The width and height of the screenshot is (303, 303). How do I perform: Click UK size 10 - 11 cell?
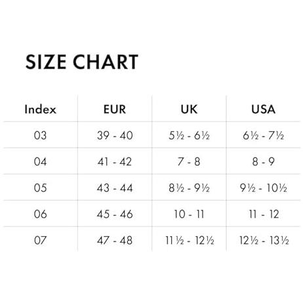[189, 214]
